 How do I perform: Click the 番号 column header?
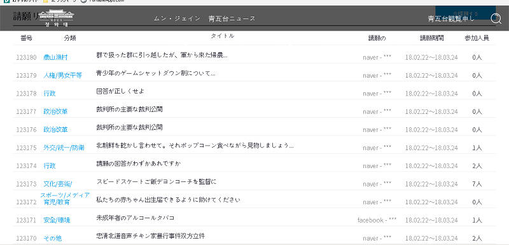[26, 38]
